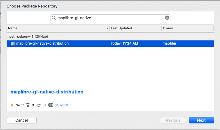Image resolution: width=220 pixels, height=130 pixels.
Task: Click the fork count icon
Action: click(28, 105)
